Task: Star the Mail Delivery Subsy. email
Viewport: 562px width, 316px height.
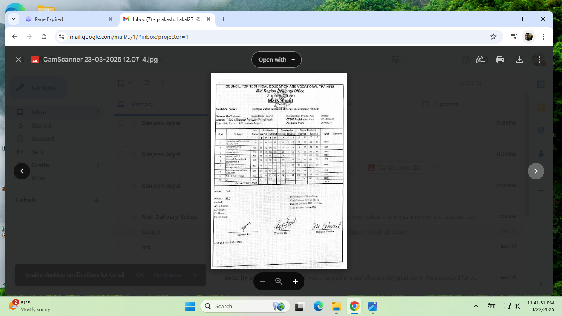Action: coord(133,217)
